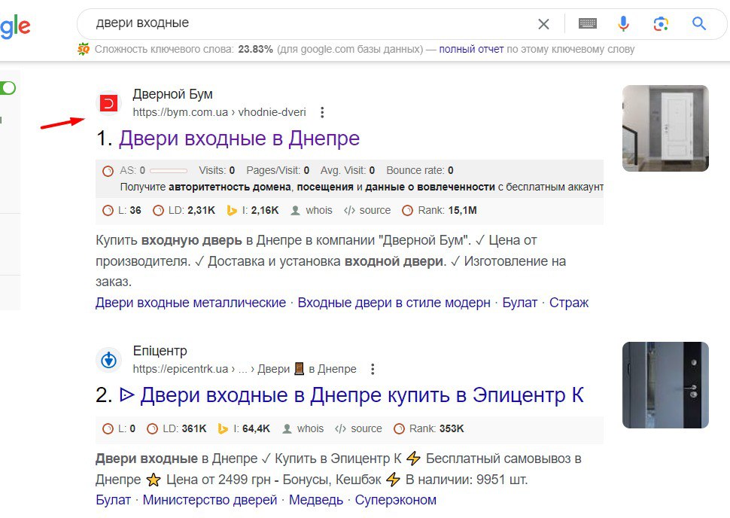Click into the search field with 'двери входные'
The width and height of the screenshot is (730, 518).
(307, 23)
